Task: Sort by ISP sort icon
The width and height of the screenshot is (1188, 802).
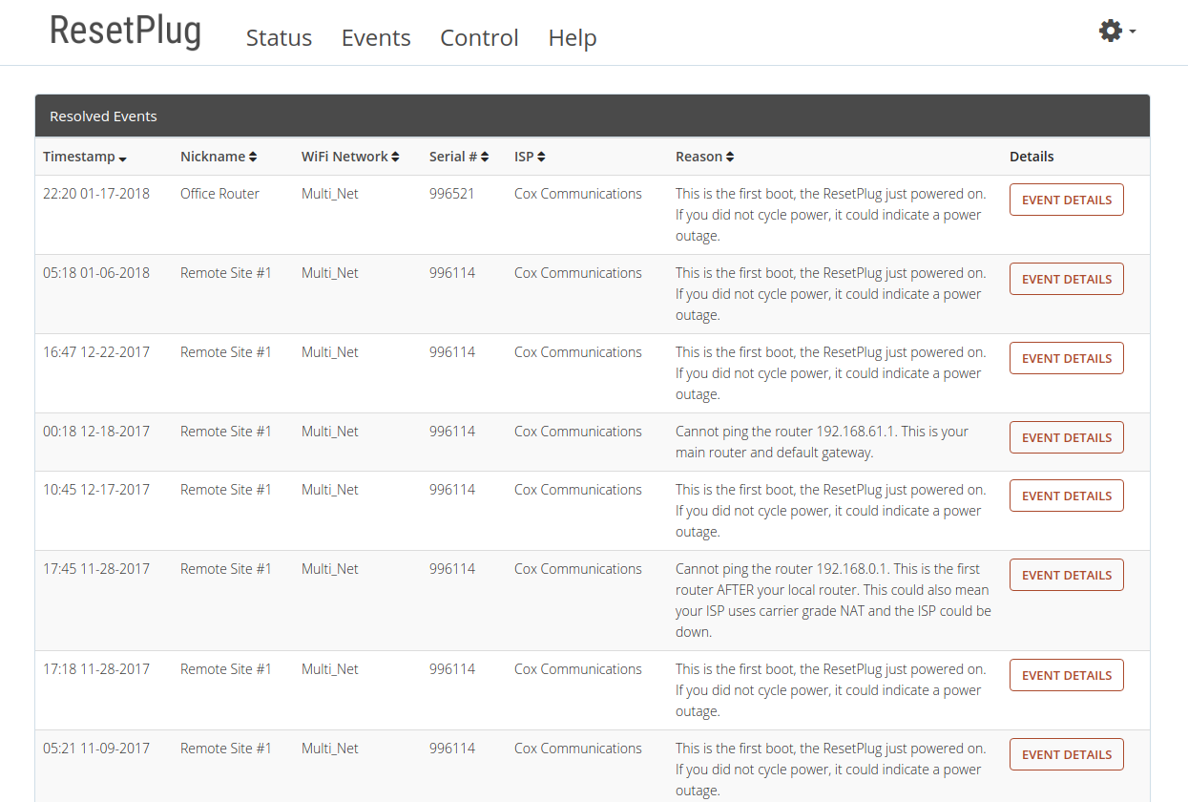Action: tap(541, 157)
